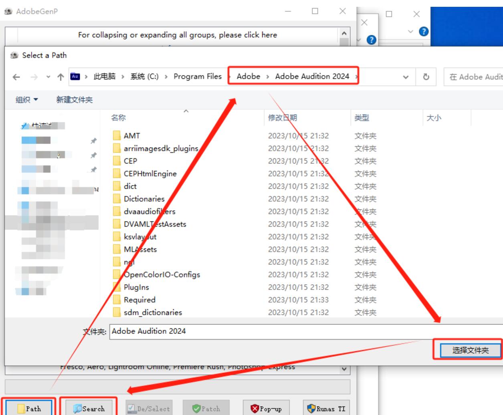Go back using the dialog's back arrow
503x415 pixels.
click(16, 77)
